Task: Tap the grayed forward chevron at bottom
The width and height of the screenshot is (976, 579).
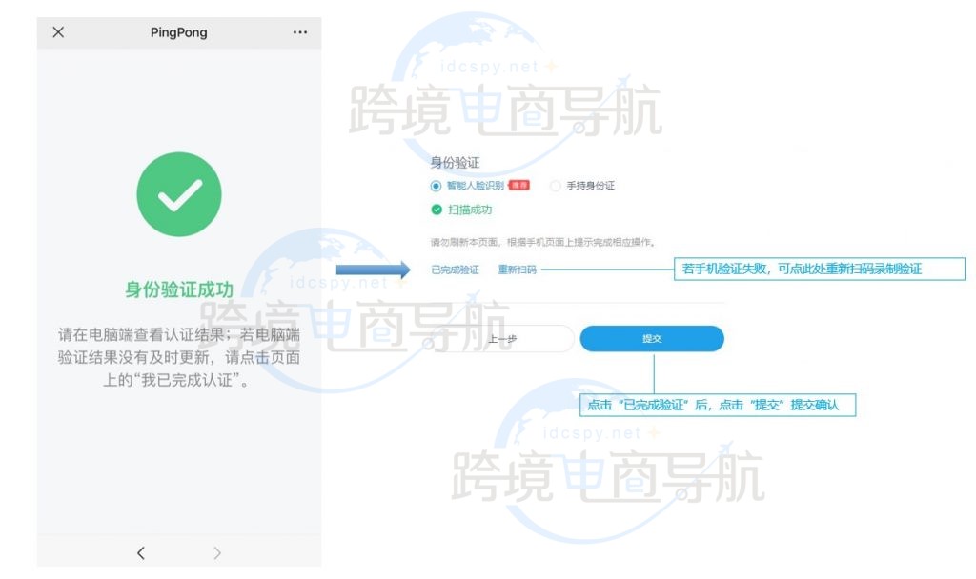Action: click(x=216, y=552)
